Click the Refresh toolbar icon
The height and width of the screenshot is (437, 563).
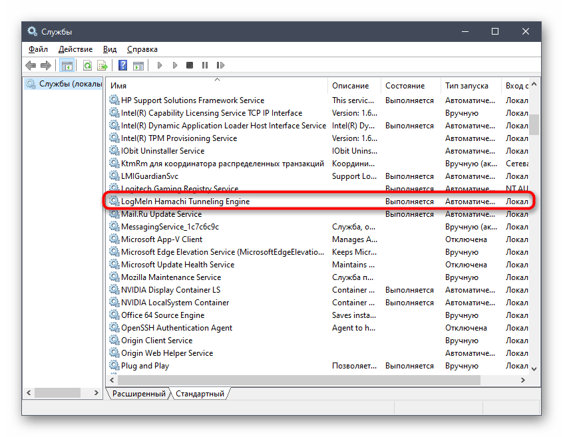point(87,65)
